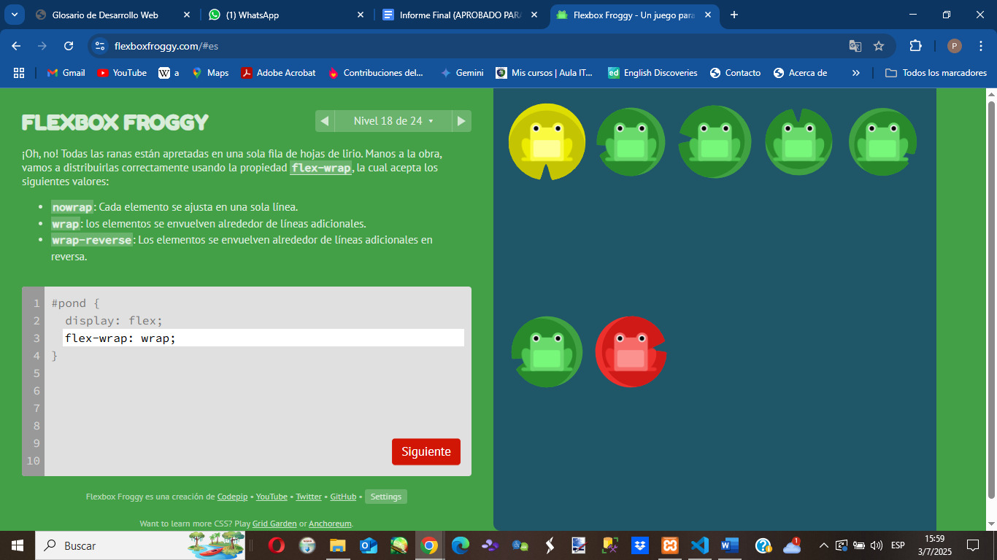The image size is (997, 560).
Task: Go to the next level arrow
Action: click(x=461, y=121)
